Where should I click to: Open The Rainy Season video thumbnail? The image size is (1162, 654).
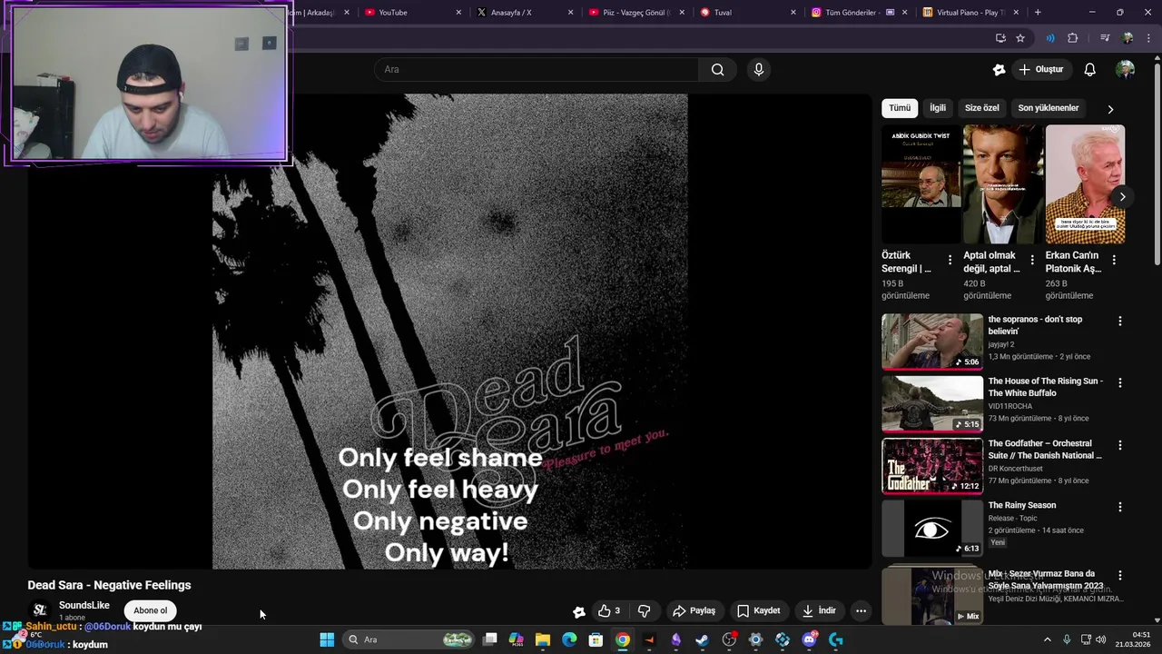point(932,528)
